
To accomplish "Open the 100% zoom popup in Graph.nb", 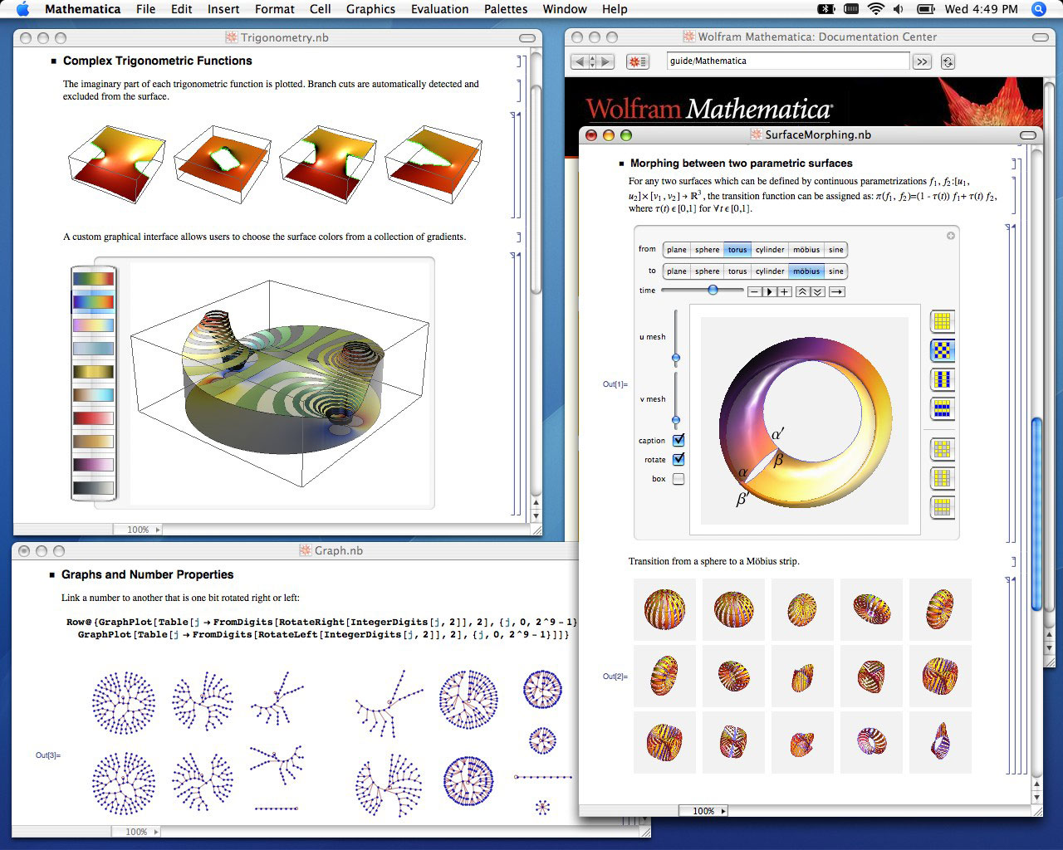I will coord(136,832).
